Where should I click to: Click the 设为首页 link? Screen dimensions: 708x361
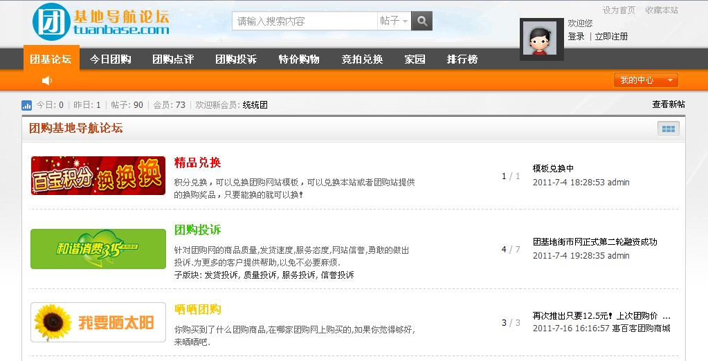click(x=619, y=10)
